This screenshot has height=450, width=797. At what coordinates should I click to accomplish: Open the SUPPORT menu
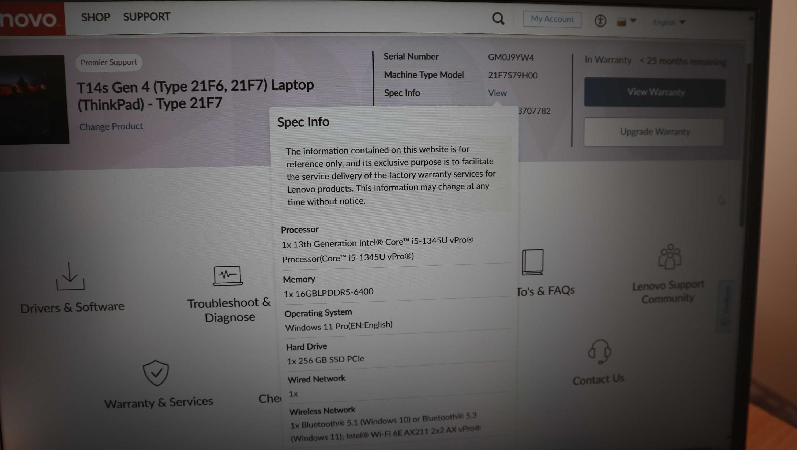[147, 17]
